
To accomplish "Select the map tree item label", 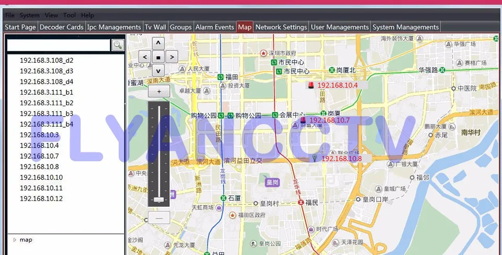I will tap(26, 240).
